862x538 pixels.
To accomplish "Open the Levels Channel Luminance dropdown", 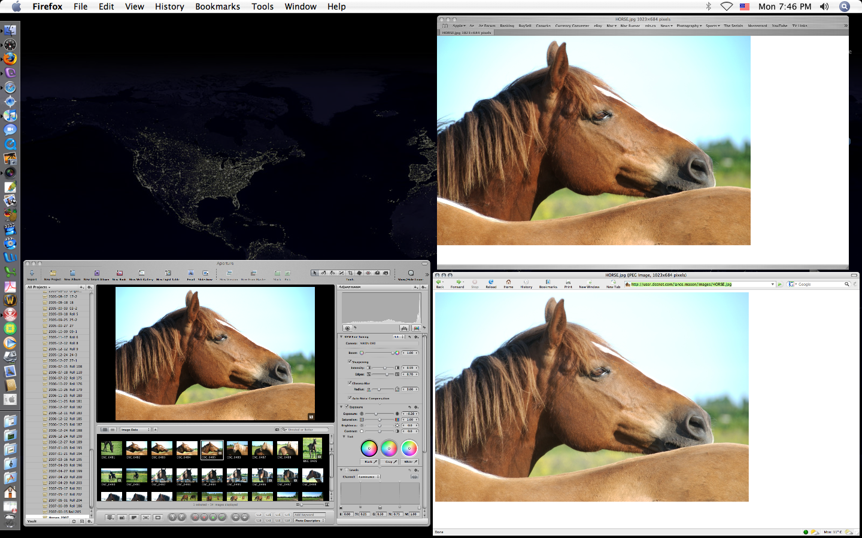I will tap(369, 476).
